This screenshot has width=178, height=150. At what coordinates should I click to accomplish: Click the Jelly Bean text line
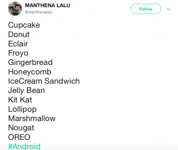26,91
